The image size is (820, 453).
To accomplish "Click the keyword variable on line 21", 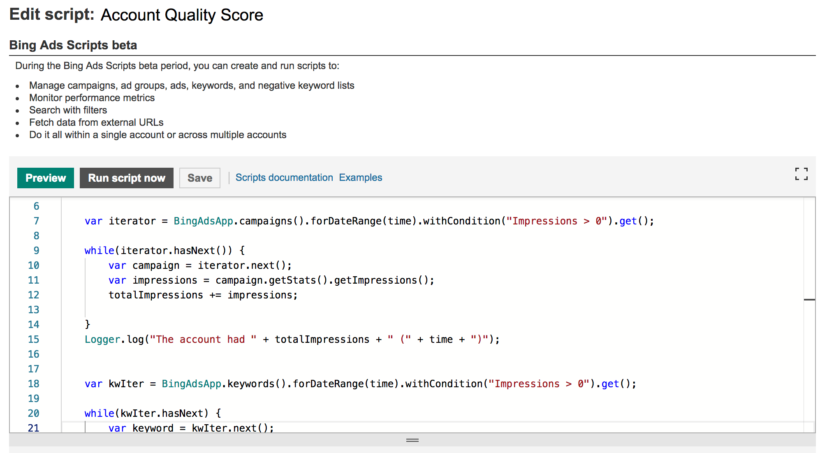I will coord(153,428).
